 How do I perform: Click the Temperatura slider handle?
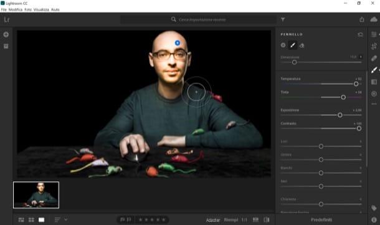pyautogui.click(x=356, y=84)
